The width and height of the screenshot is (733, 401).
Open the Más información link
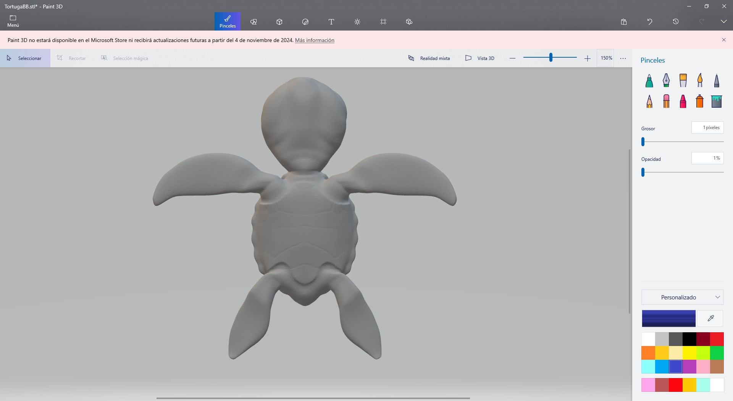(x=315, y=40)
